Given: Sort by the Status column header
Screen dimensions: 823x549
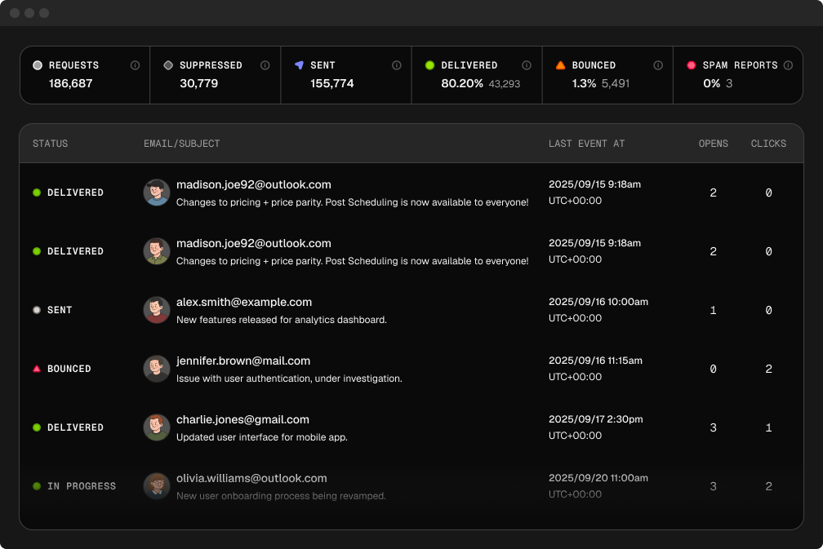Looking at the screenshot, I should click(51, 144).
